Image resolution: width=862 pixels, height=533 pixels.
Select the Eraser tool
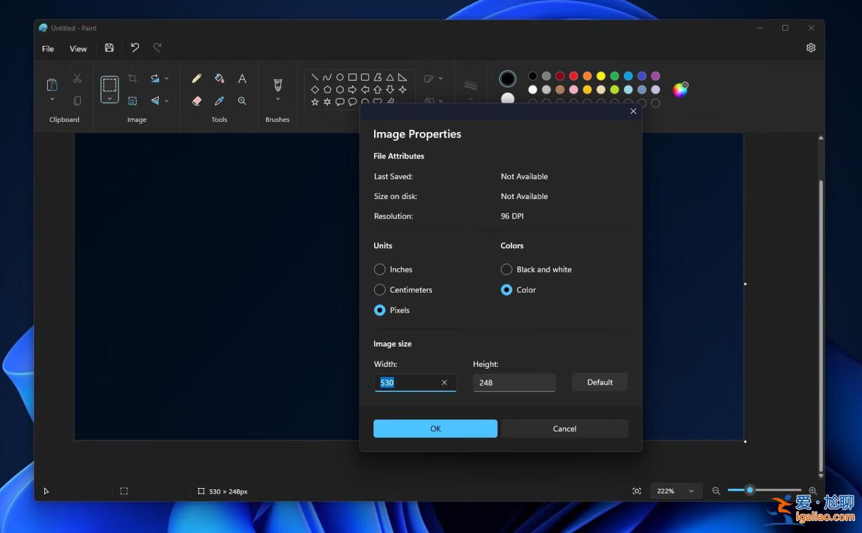(196, 101)
